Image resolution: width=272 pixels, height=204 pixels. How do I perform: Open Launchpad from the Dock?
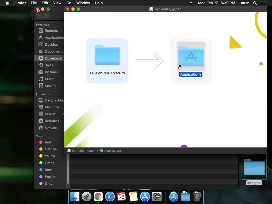pos(87,197)
